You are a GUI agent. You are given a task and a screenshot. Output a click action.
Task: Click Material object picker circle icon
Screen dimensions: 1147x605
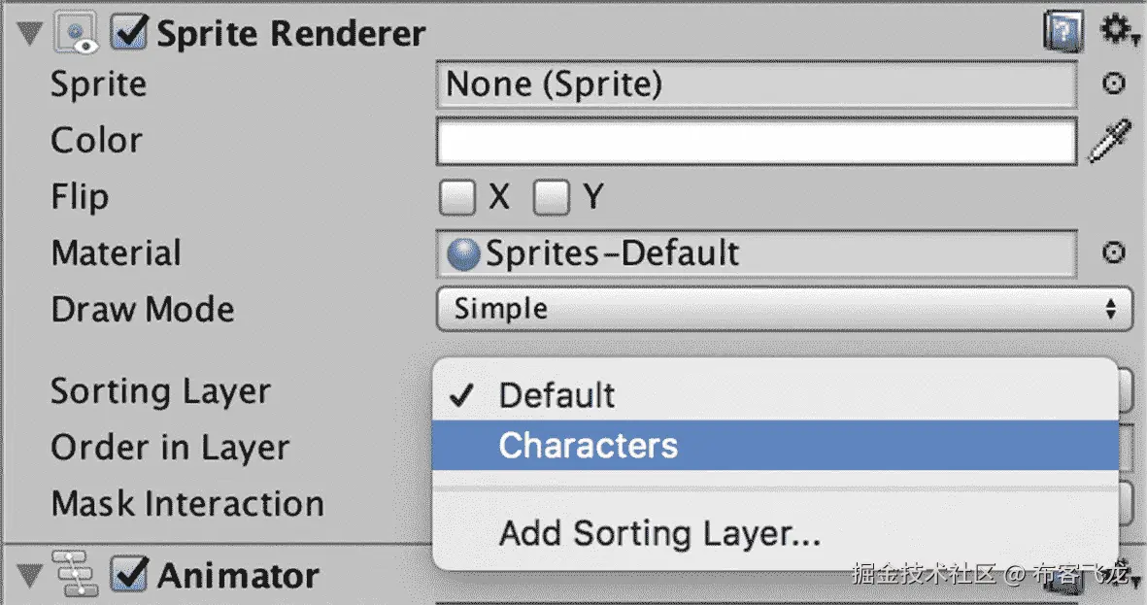[x=1113, y=253]
